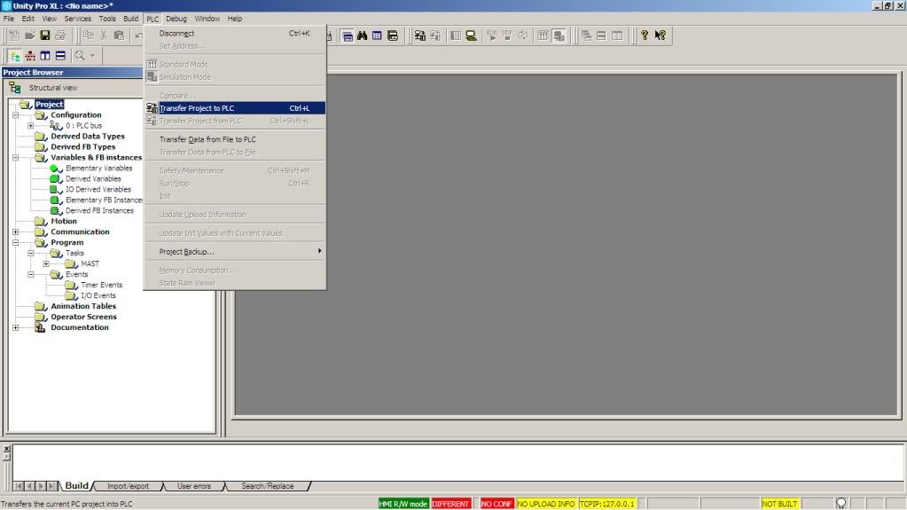Choose Transfer Data from File to PLC
Image resolution: width=907 pixels, height=510 pixels.
[235, 139]
